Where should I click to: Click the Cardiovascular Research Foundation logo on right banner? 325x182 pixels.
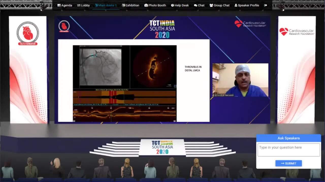pos(297,32)
